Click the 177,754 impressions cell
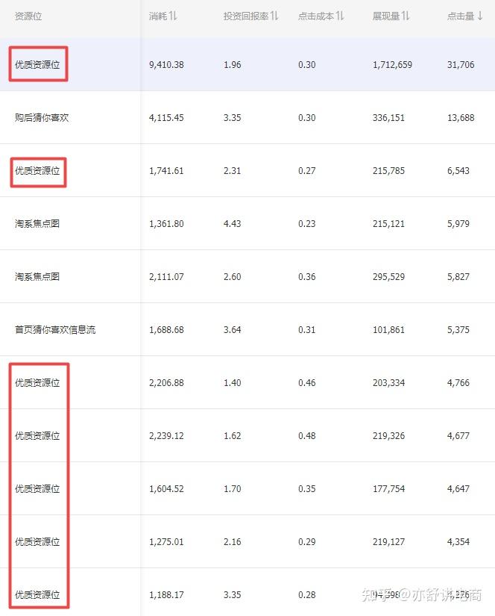Image resolution: width=495 pixels, height=616 pixels. (388, 489)
